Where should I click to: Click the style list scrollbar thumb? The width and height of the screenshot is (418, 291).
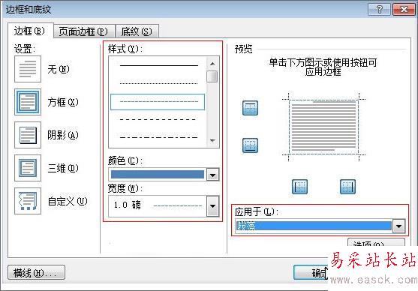(212, 76)
